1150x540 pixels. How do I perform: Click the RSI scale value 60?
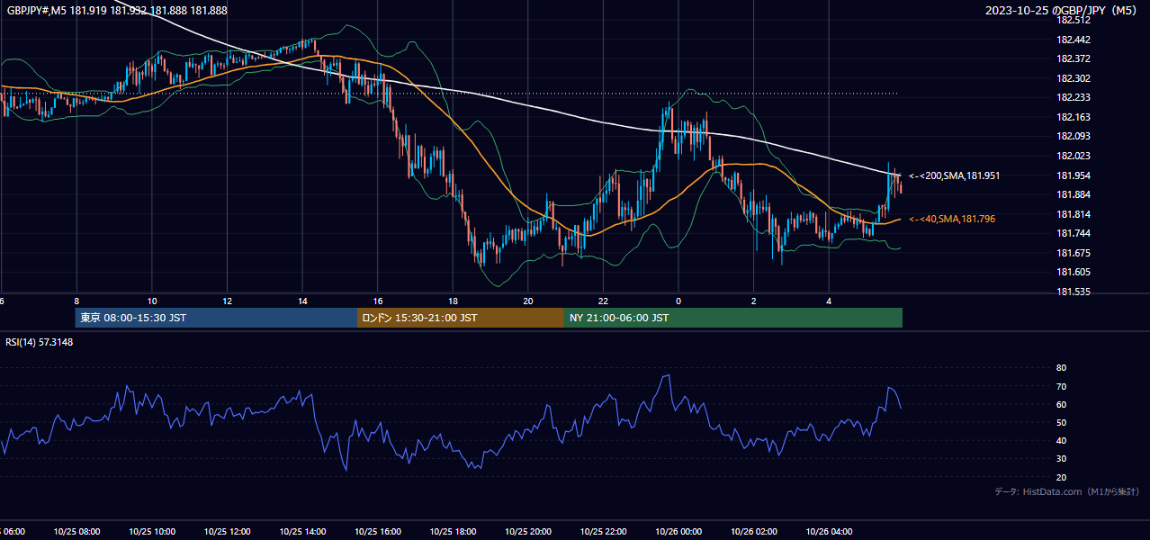1061,404
